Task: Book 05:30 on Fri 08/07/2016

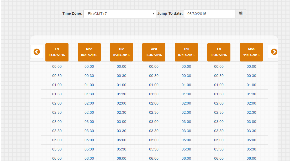Action: coord(219,149)
